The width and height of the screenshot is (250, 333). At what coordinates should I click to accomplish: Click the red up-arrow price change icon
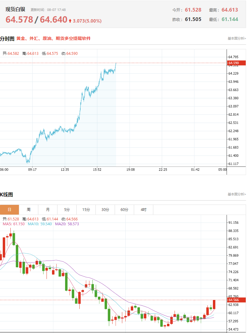(70, 21)
